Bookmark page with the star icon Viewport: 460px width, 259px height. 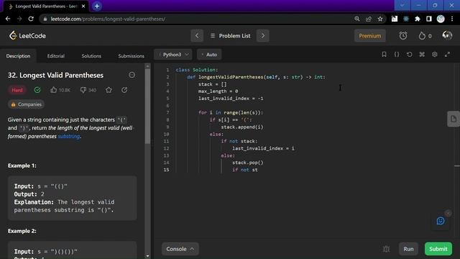[x=380, y=19]
